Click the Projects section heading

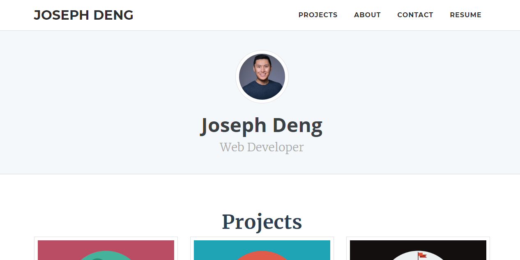(262, 221)
